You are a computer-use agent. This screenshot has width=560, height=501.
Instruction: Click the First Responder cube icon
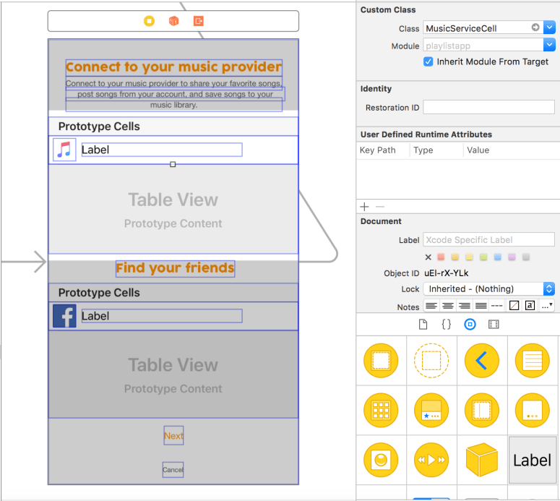pos(173,21)
